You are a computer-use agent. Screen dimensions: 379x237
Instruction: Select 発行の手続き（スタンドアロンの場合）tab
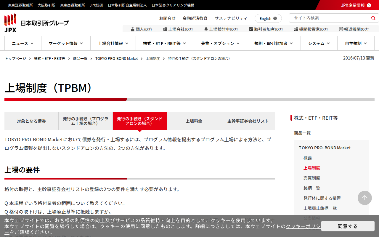click(x=140, y=121)
